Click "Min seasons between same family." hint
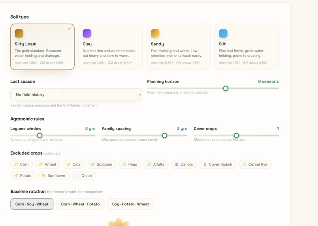Viewport: 318px width, 226px height. coord(130,140)
